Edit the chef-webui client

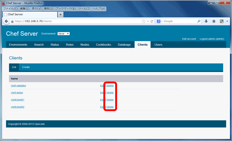(x=102, y=93)
